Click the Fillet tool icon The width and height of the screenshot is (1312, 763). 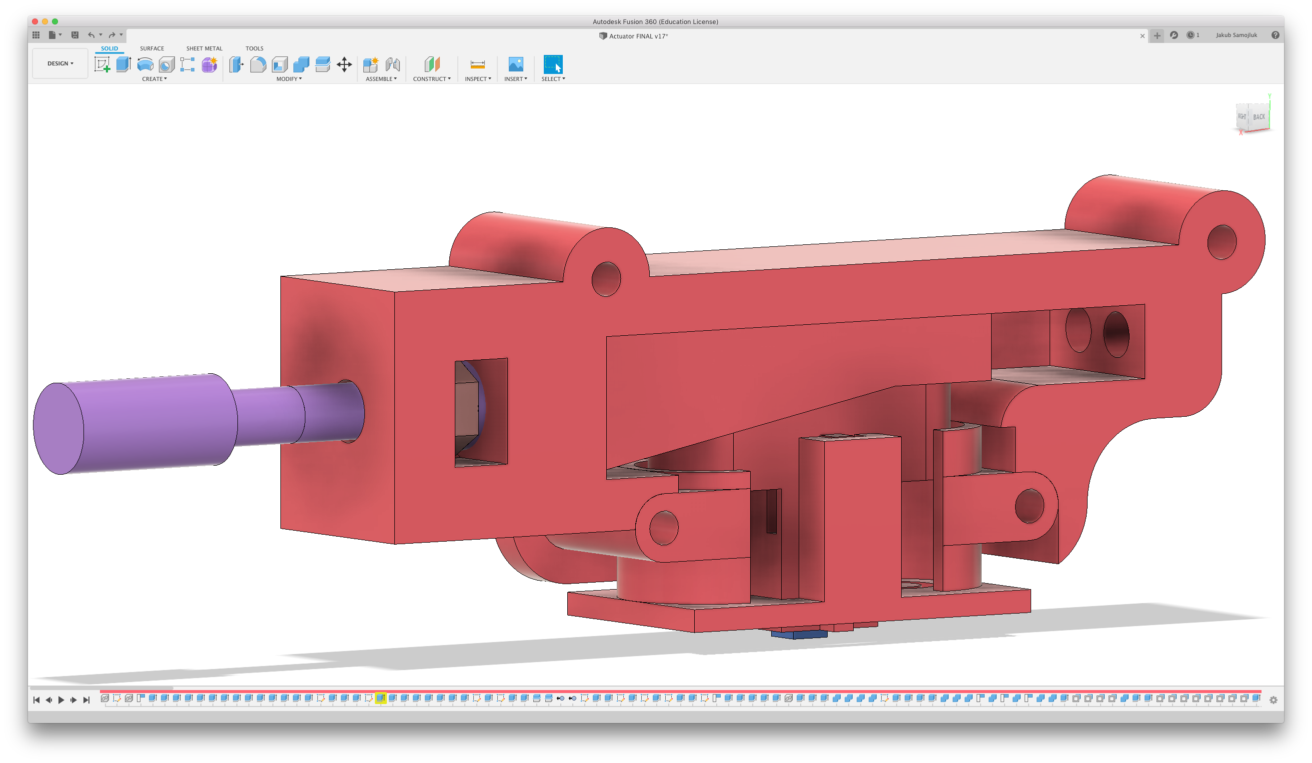(x=258, y=64)
